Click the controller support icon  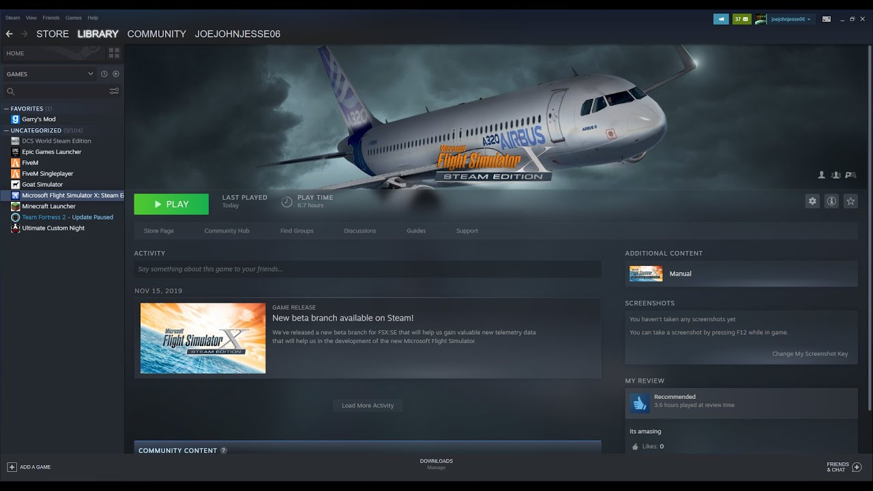coord(850,175)
